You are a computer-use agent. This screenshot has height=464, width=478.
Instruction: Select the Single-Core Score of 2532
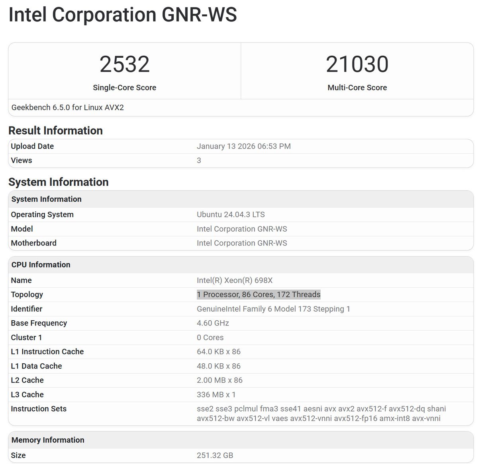pos(125,64)
